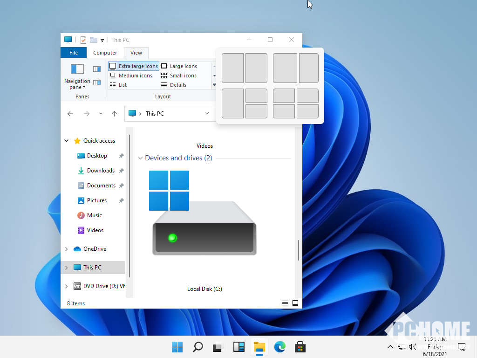Open Downloads in Quick access
The height and width of the screenshot is (358, 477).
pos(100,171)
